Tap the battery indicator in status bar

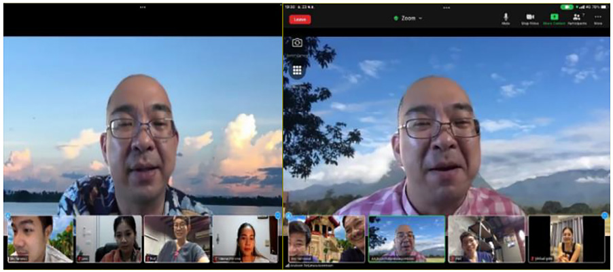point(604,7)
